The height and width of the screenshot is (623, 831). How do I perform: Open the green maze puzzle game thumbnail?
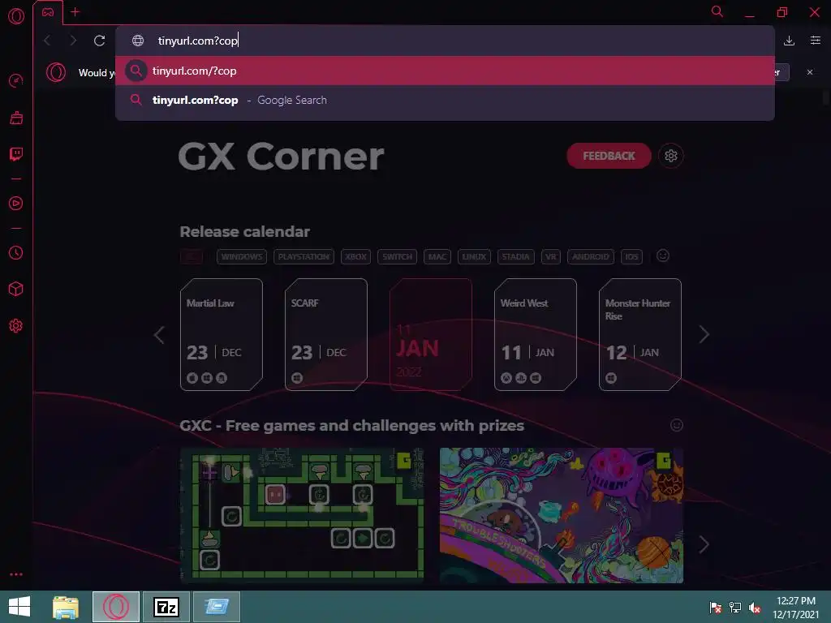pos(302,515)
